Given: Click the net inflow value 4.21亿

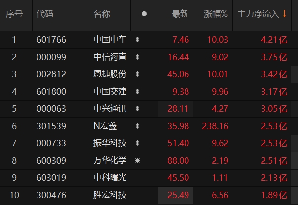Looking at the screenshot, I should coord(274,40).
